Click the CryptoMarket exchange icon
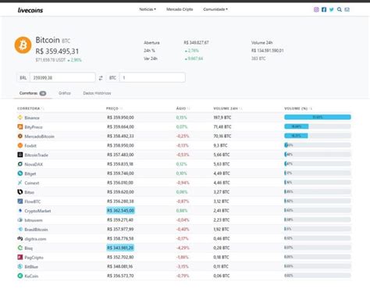The image size is (370, 289). coord(20,210)
